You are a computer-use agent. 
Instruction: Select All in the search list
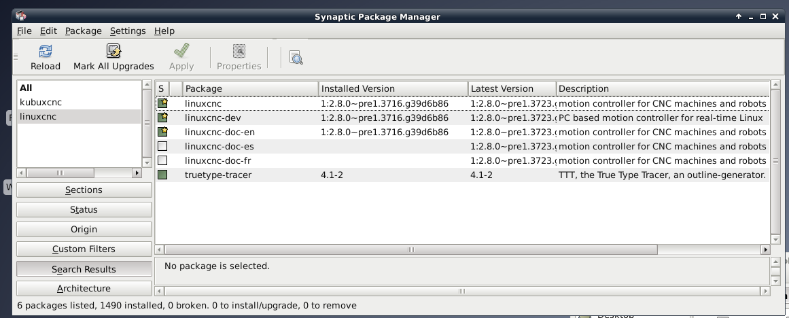click(79, 88)
